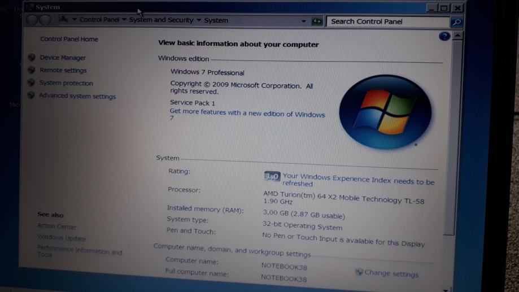
Task: Click the 3,00 GB installed memory value
Action: [304, 215]
